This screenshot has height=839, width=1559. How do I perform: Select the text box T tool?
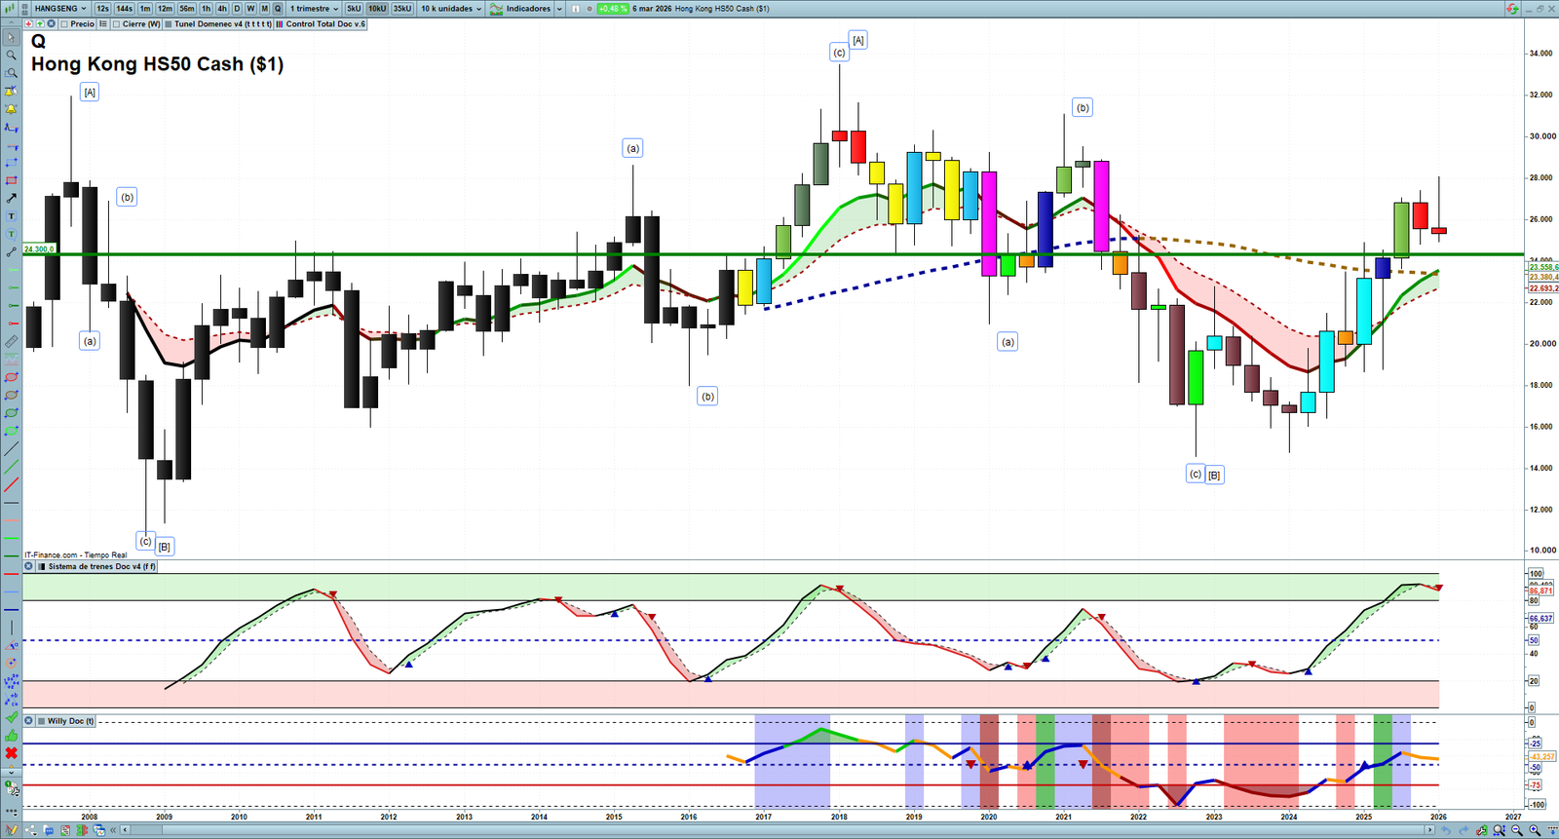(11, 216)
